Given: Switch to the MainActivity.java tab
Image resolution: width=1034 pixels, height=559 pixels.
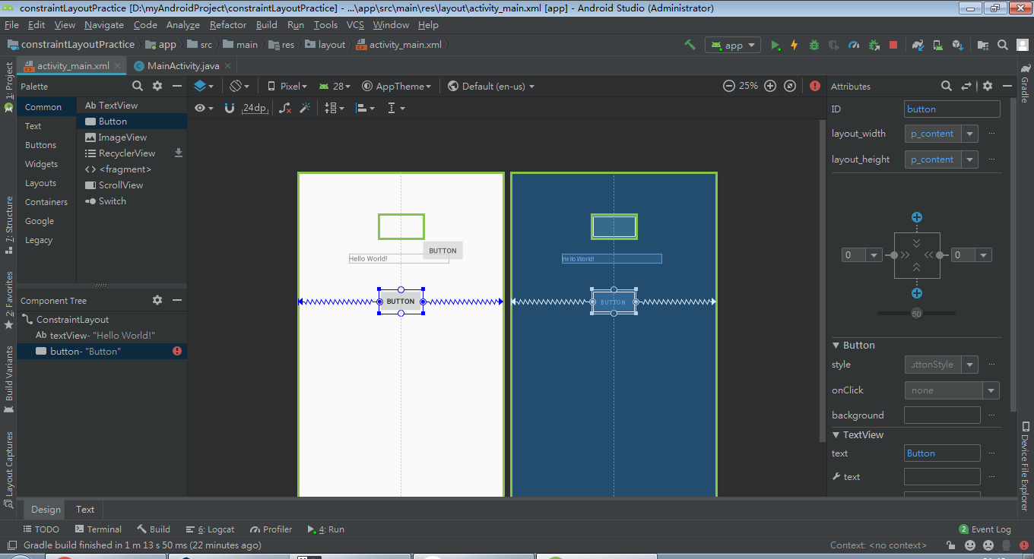Looking at the screenshot, I should point(182,65).
